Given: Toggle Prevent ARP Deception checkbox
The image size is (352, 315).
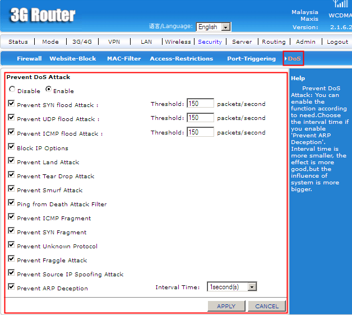Looking at the screenshot, I should pyautogui.click(x=12, y=288).
